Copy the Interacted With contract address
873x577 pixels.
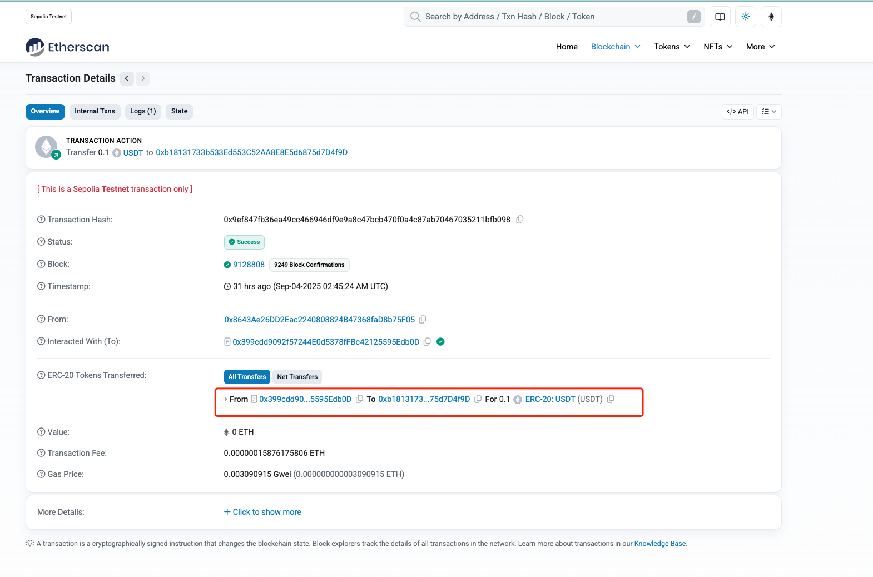(427, 342)
